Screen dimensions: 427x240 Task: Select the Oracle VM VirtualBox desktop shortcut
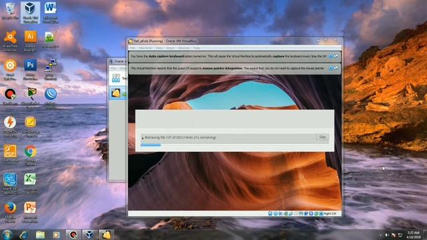point(30,13)
